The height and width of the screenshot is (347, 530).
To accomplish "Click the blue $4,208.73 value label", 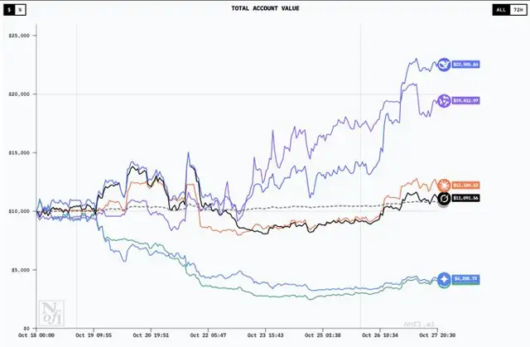I will click(x=465, y=279).
